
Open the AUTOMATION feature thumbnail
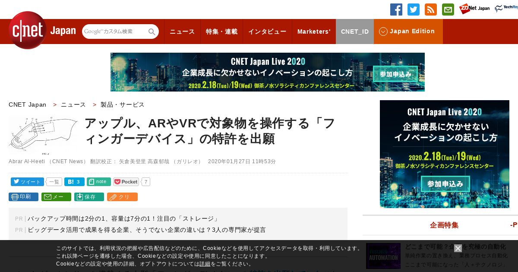(383, 256)
